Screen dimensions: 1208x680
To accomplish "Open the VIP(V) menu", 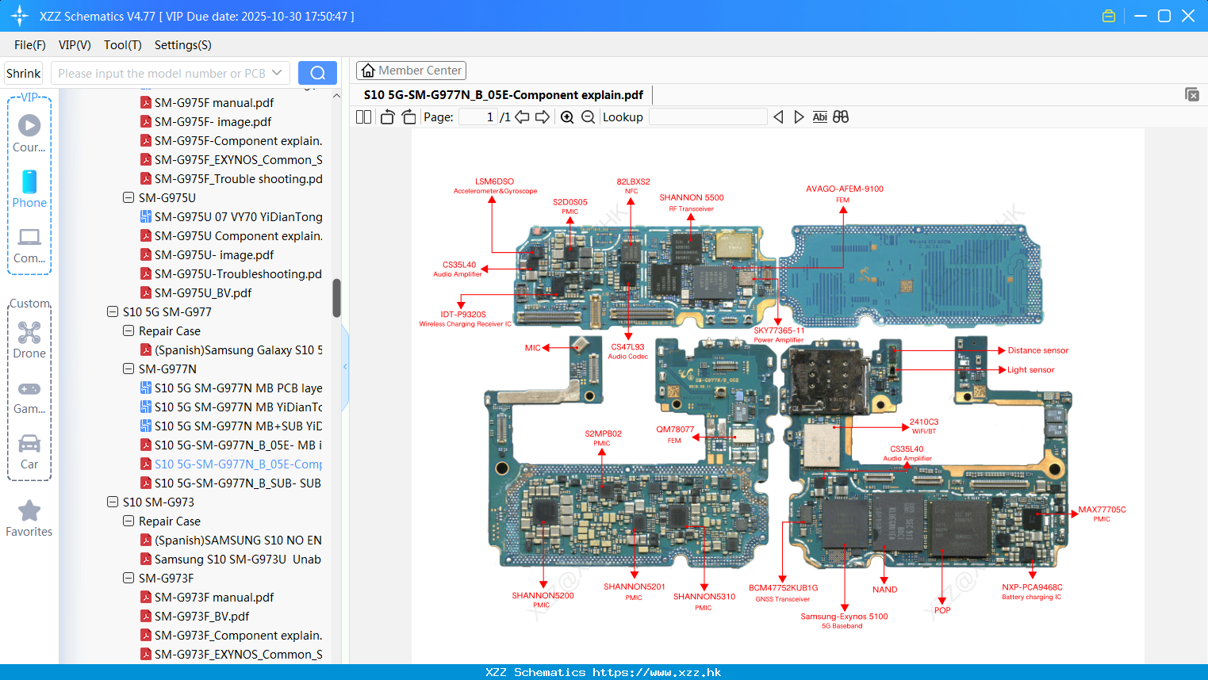I will [75, 45].
